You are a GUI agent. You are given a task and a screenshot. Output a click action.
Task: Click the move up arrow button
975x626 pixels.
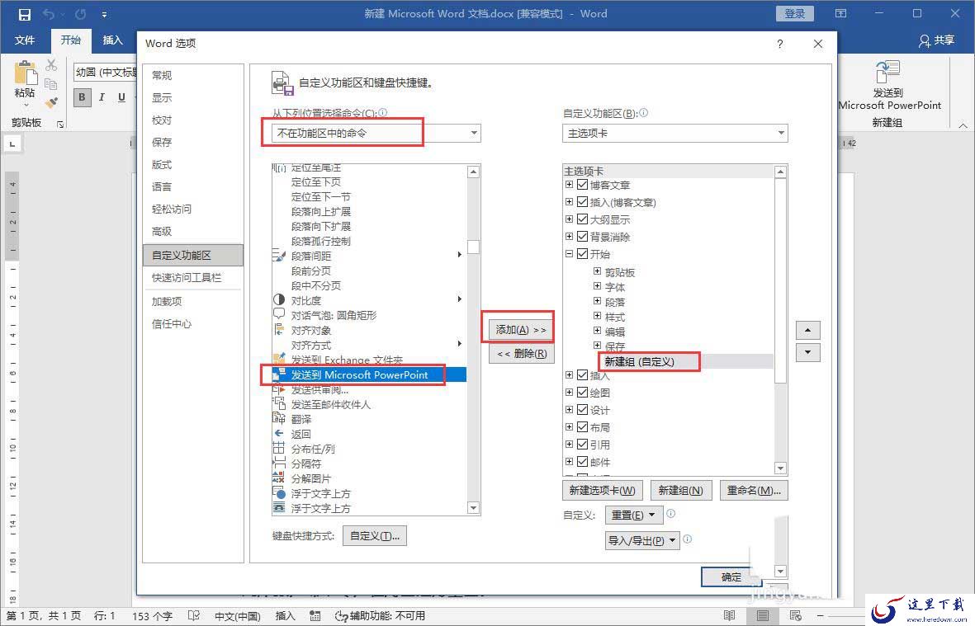point(807,331)
